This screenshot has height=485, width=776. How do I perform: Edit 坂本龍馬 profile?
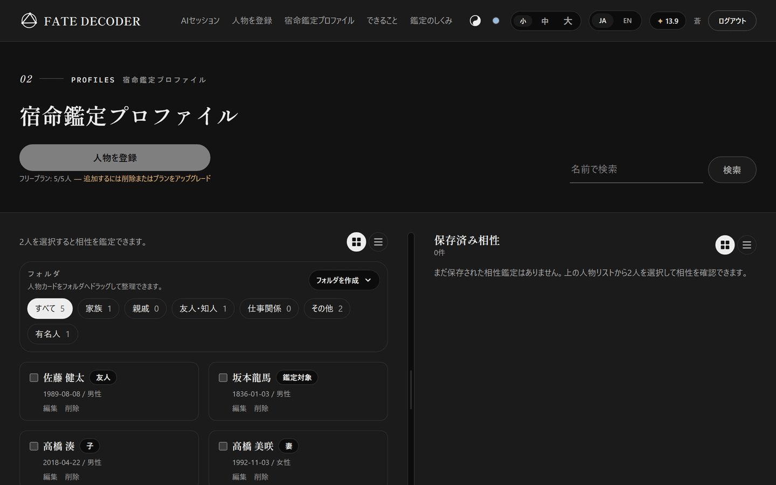(239, 408)
